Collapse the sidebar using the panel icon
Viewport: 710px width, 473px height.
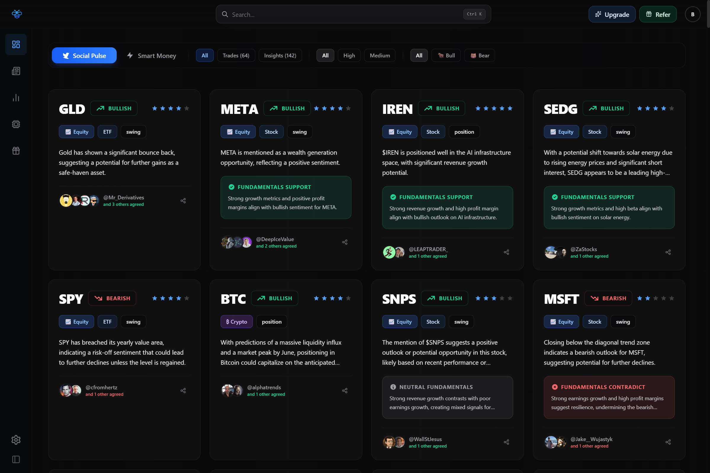pyautogui.click(x=16, y=459)
